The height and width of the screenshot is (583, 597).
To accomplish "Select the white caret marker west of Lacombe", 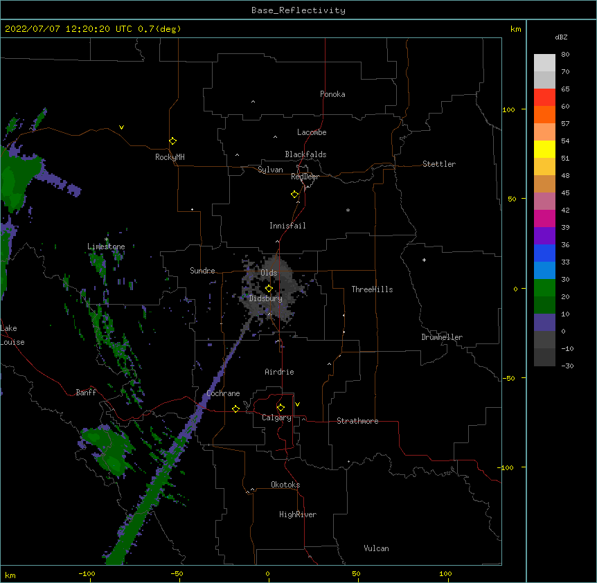I will (275, 136).
